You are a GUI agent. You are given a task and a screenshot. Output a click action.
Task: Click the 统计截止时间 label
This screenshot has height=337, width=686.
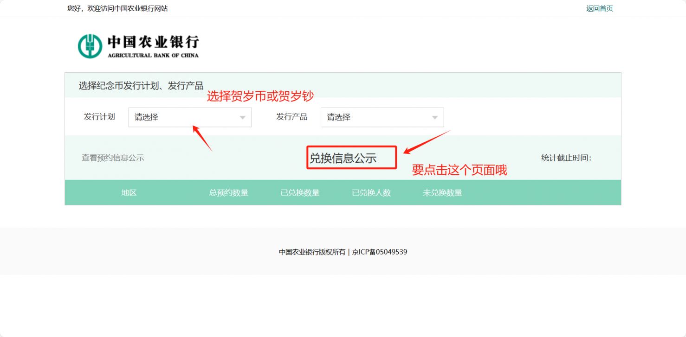[x=566, y=158]
